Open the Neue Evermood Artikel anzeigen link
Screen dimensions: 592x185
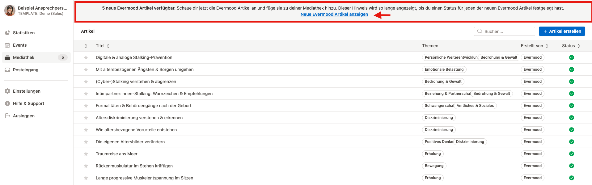(334, 14)
